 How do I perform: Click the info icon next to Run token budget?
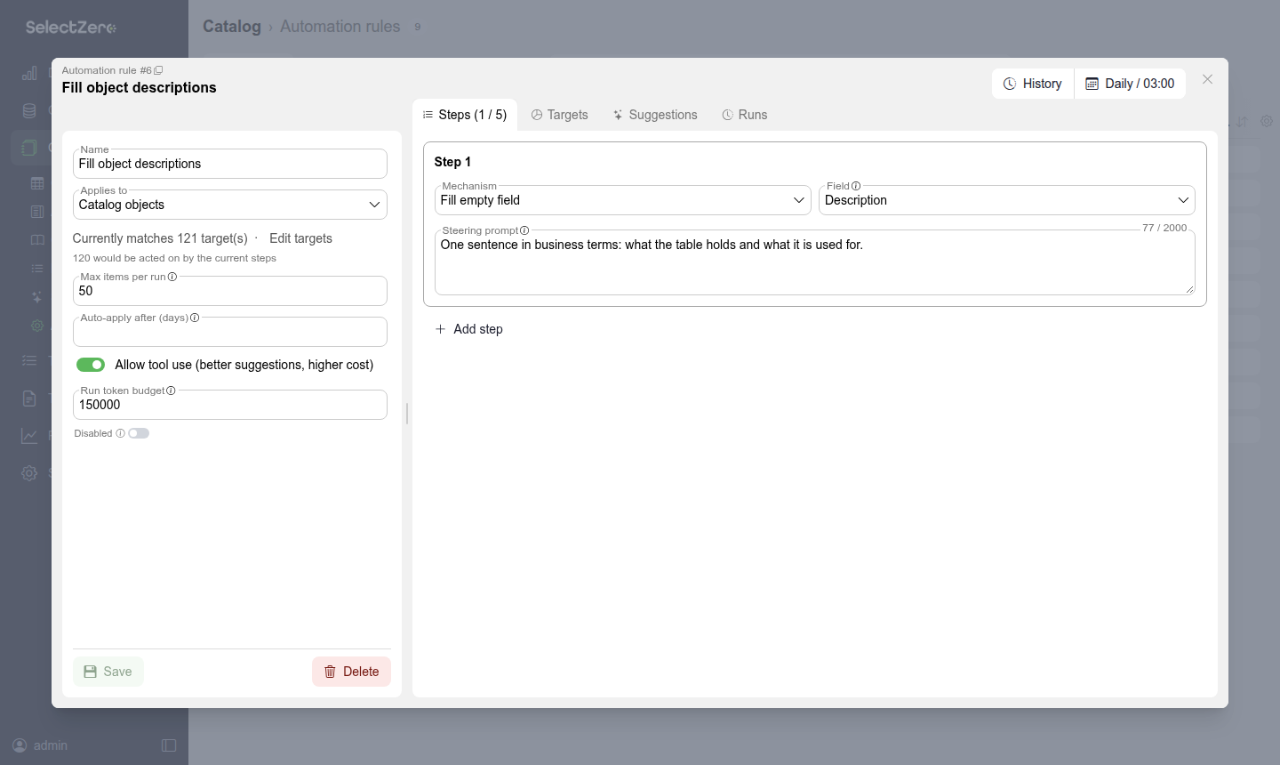point(171,391)
